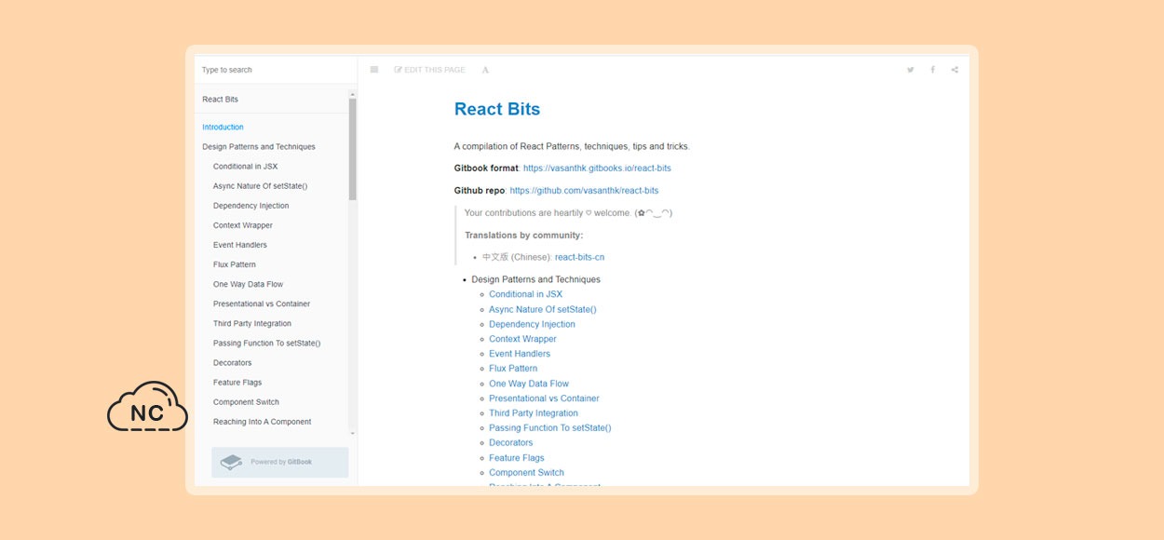Select Presentational vs Container in sidebar
The width and height of the screenshot is (1164, 540).
[x=262, y=304]
